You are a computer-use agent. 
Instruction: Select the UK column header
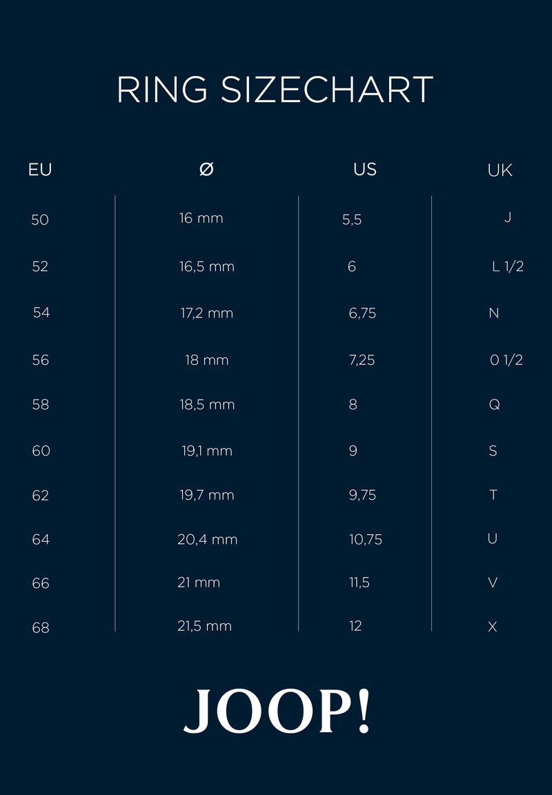(500, 170)
